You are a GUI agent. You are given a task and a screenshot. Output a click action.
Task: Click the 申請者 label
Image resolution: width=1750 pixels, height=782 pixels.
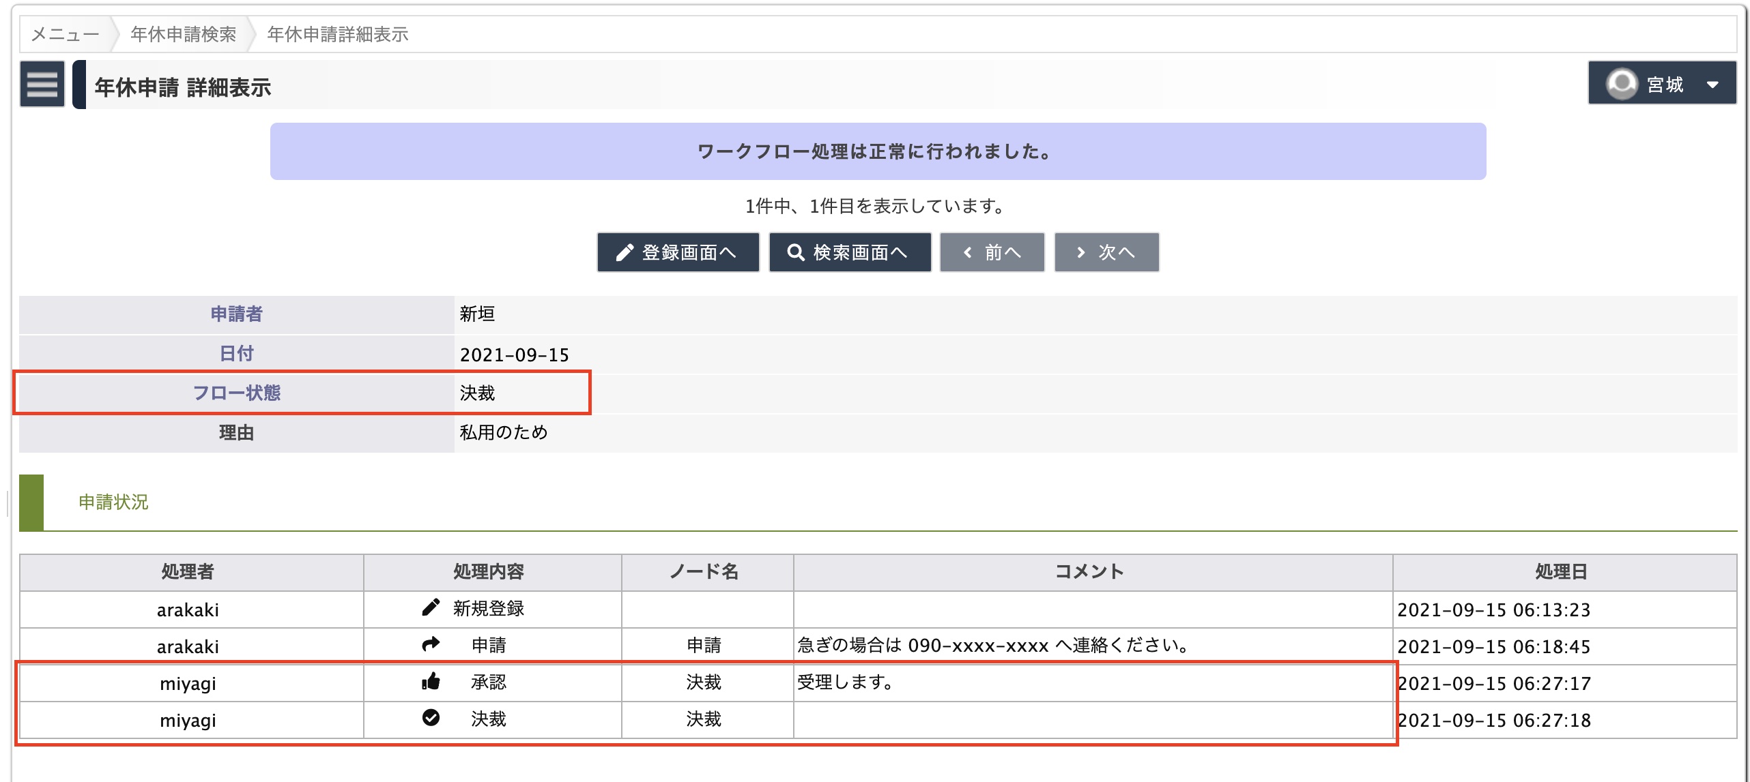coord(236,314)
